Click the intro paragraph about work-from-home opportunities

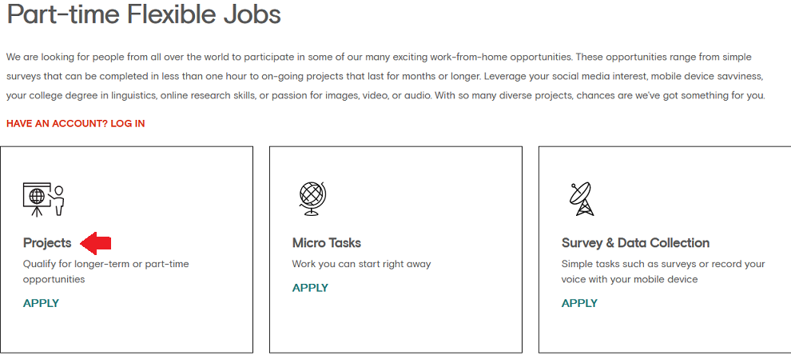tap(387, 76)
